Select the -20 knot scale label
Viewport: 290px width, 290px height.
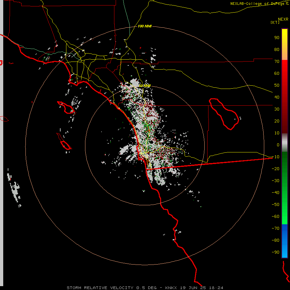tap(275, 169)
